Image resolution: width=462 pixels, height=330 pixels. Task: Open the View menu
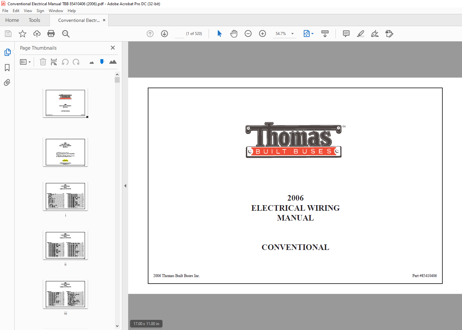pos(28,11)
